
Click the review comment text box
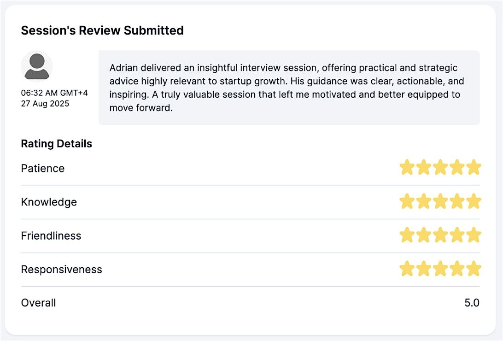tap(289, 88)
